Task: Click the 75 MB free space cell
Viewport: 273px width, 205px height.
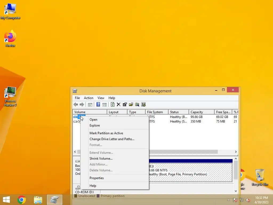Action: point(220,121)
